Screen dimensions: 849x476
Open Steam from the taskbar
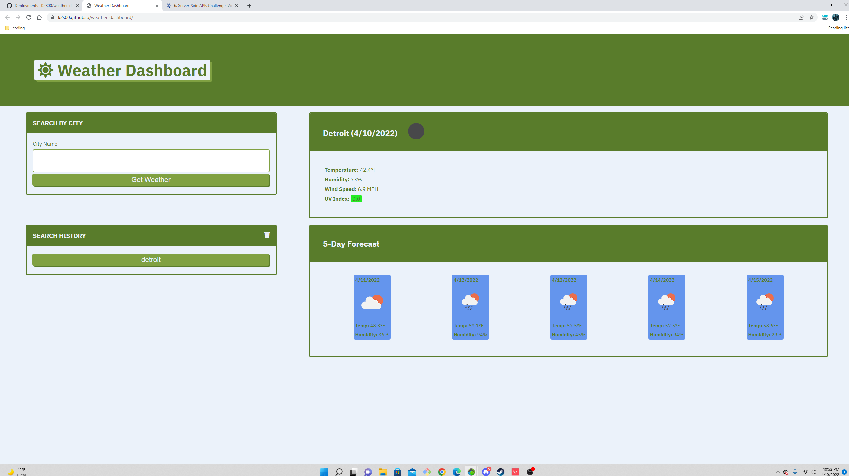coord(501,472)
